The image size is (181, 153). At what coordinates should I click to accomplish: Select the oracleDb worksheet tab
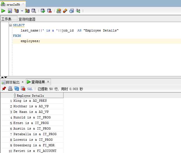[13, 4]
